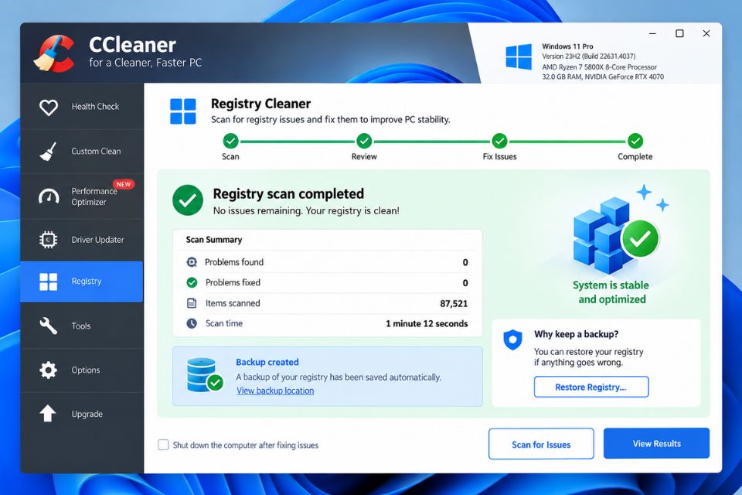Click the CCleaner logo icon
The width and height of the screenshot is (742, 495).
click(x=54, y=53)
